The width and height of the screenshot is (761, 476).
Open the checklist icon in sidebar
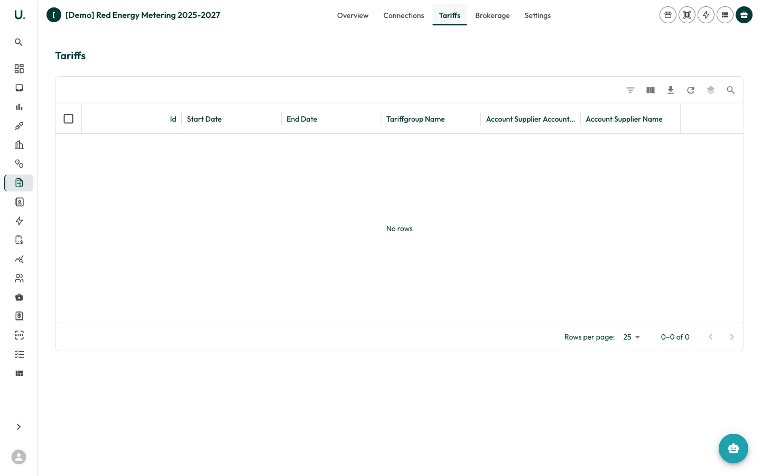coord(19,354)
